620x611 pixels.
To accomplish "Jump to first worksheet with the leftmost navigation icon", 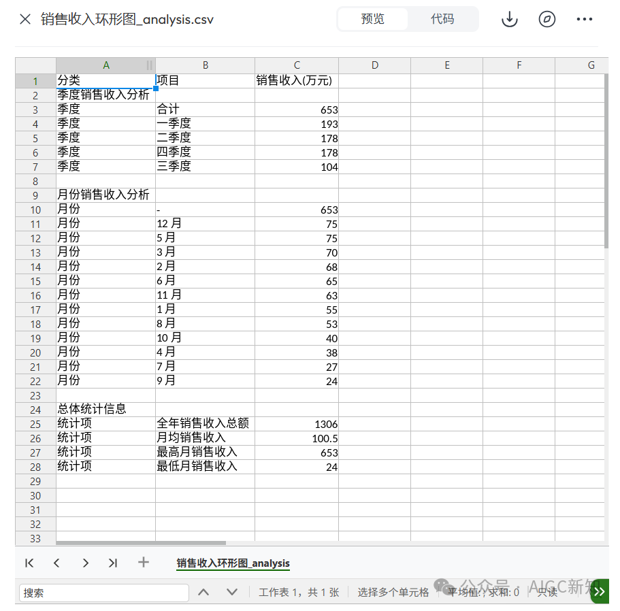I will (29, 563).
